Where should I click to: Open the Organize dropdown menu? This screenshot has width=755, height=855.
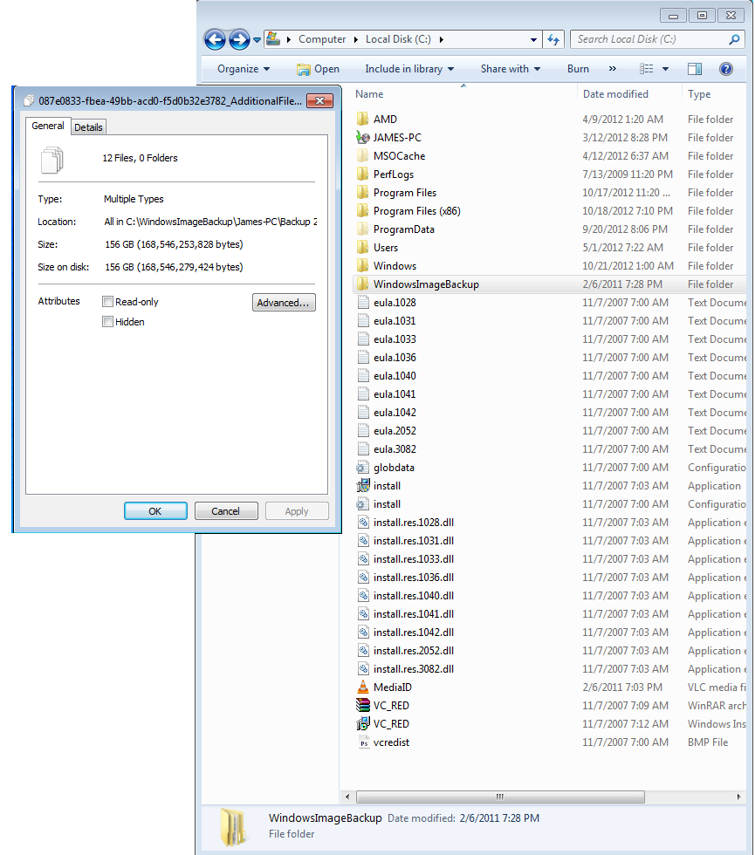point(244,69)
